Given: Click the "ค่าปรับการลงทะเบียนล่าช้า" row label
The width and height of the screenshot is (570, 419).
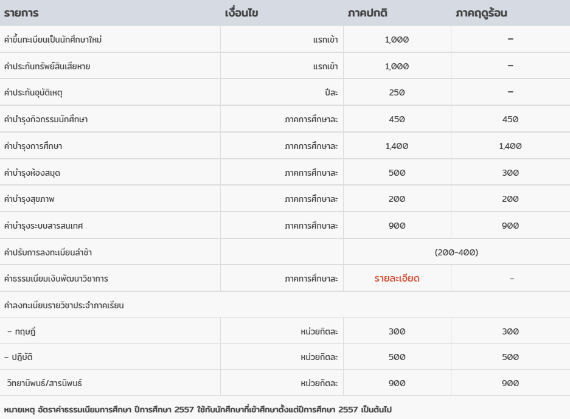Looking at the screenshot, I should (48, 252).
